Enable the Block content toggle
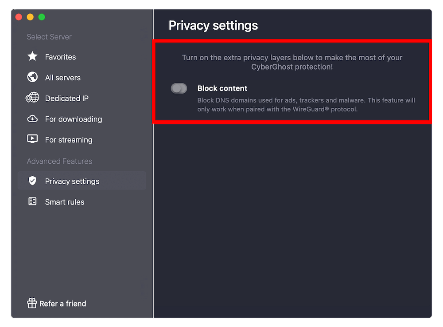443x327 pixels. tap(179, 89)
